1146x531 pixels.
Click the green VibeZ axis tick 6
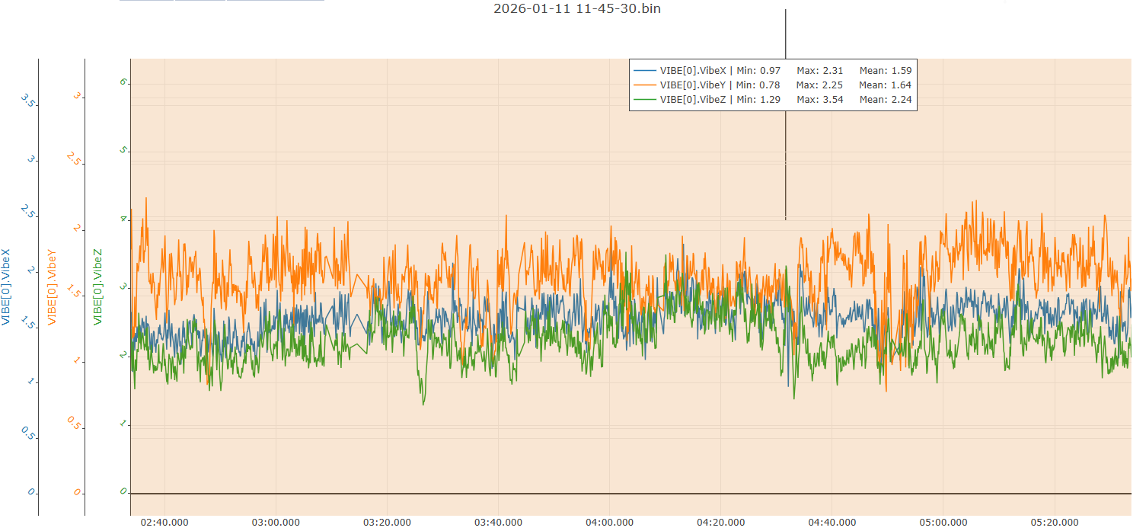coord(123,82)
